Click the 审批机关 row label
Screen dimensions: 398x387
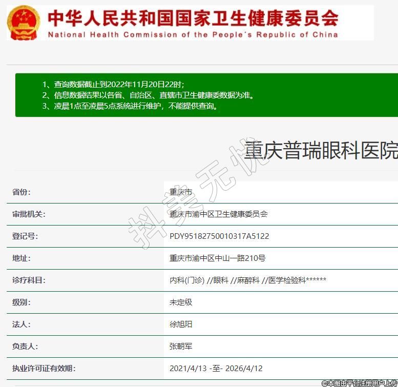pos(29,214)
